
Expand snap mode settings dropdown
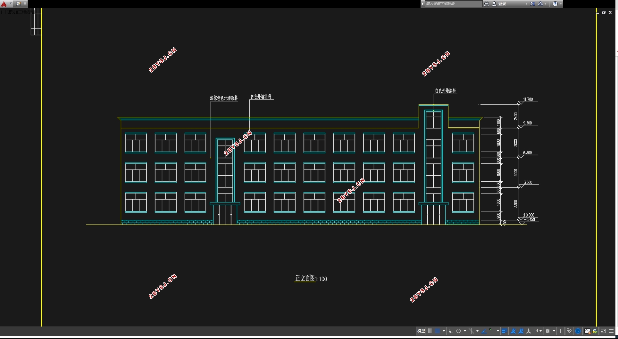click(x=444, y=331)
